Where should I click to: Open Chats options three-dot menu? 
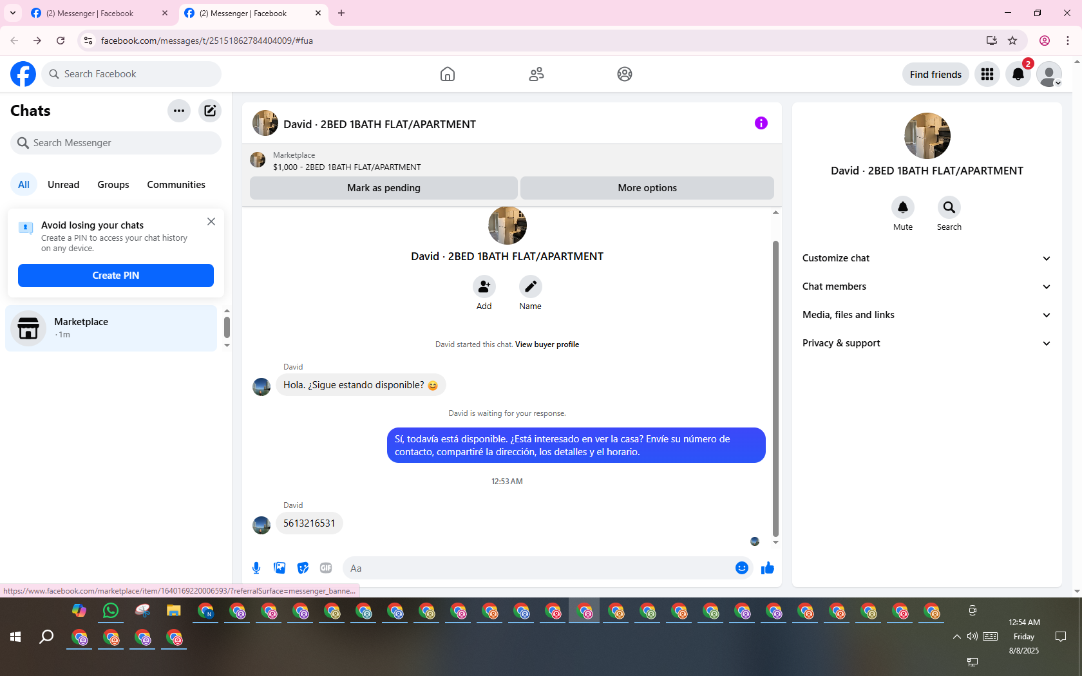coord(179,111)
